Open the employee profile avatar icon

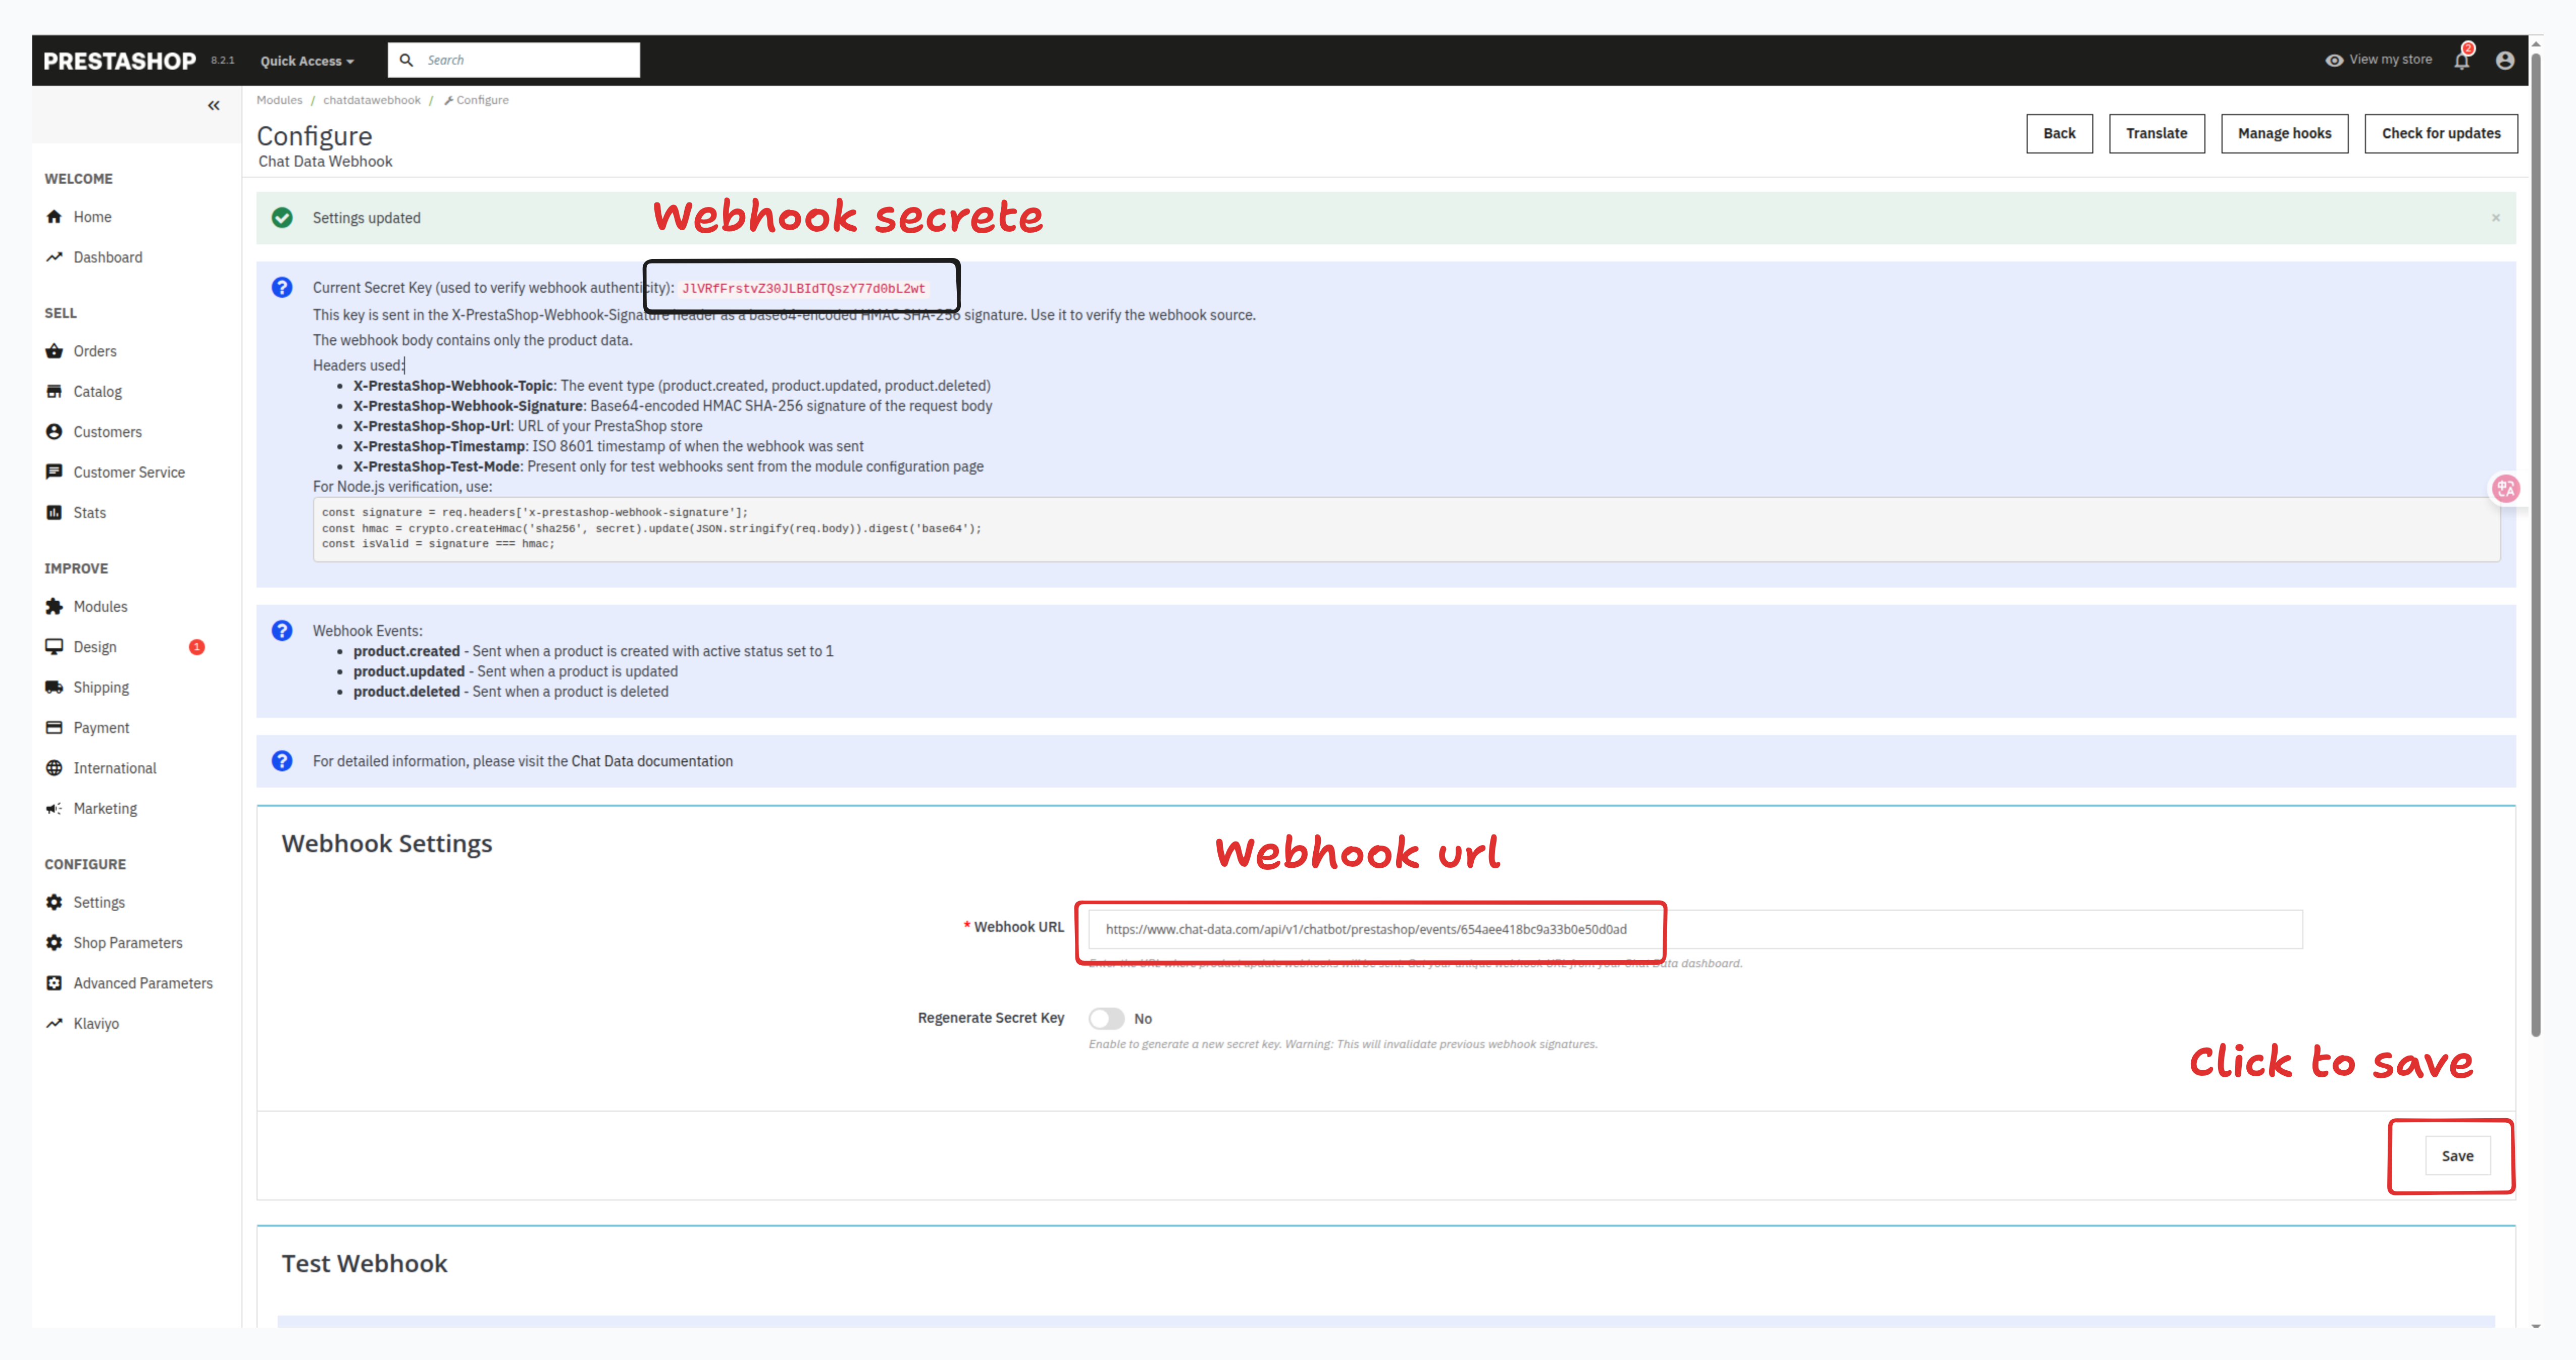point(2505,60)
